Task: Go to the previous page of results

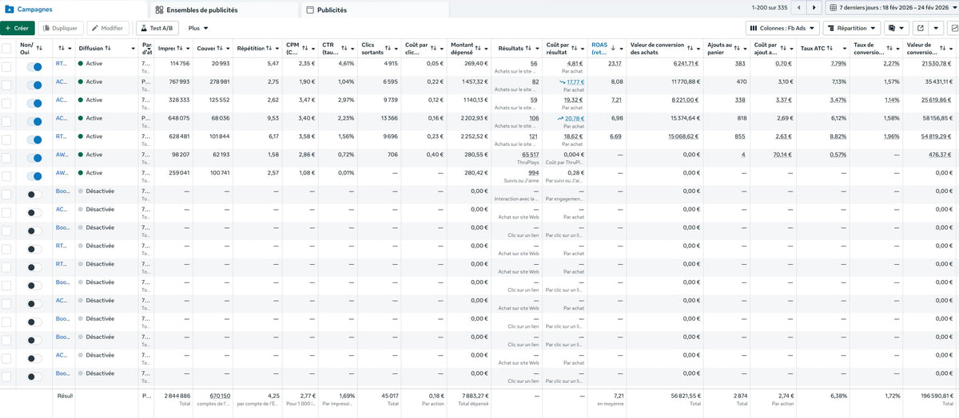Action: pyautogui.click(x=798, y=8)
